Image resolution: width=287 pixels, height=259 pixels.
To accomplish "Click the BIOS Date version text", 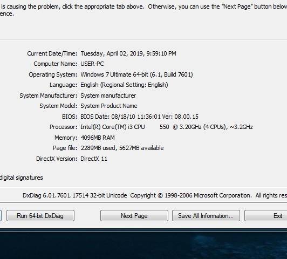I will (139, 117).
